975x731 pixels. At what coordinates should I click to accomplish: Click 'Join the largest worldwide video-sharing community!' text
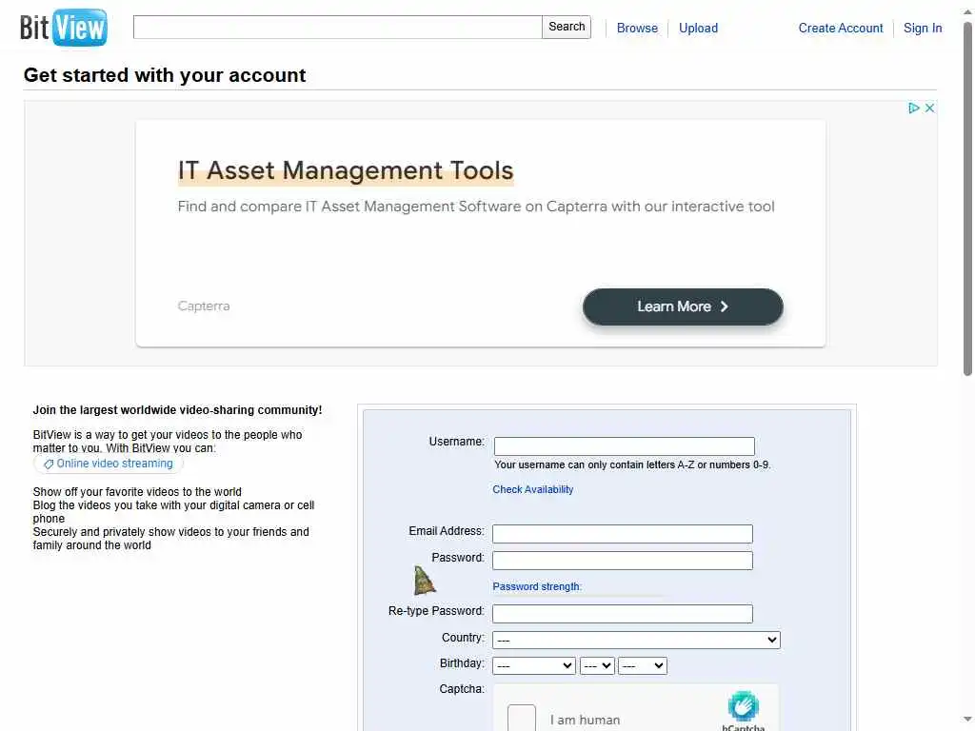pyautogui.click(x=177, y=410)
